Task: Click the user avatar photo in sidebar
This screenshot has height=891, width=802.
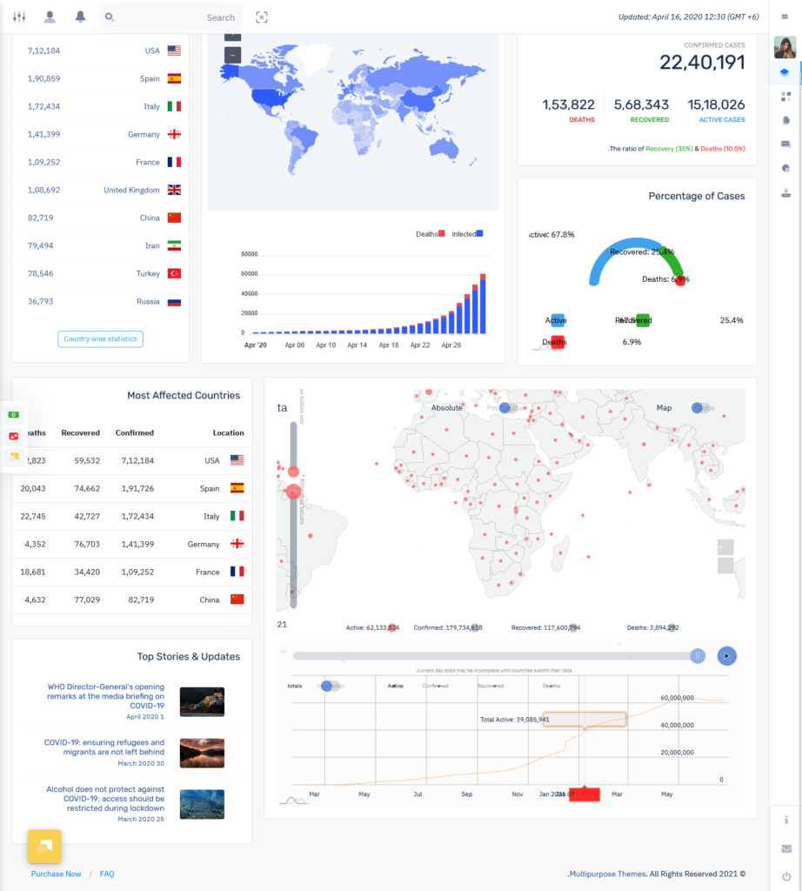Action: click(785, 47)
